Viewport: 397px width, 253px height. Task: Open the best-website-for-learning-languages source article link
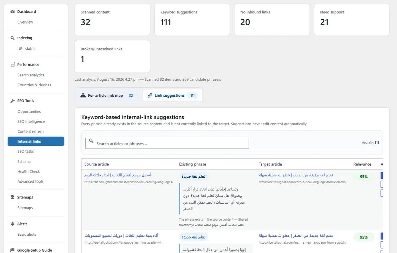click(x=118, y=175)
